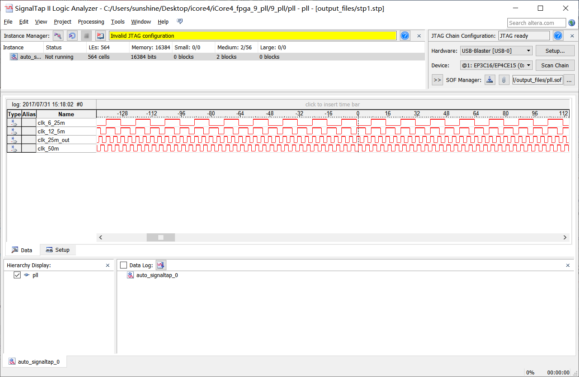Viewport: 579px width, 377px height.
Task: Click the Search altera.com input field
Action: pos(537,23)
